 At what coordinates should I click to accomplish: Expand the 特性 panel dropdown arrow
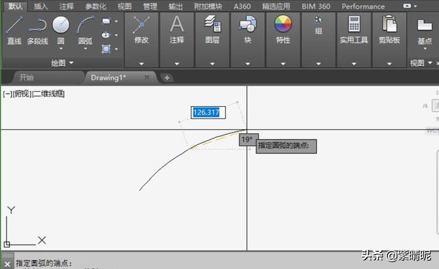pyautogui.click(x=283, y=64)
